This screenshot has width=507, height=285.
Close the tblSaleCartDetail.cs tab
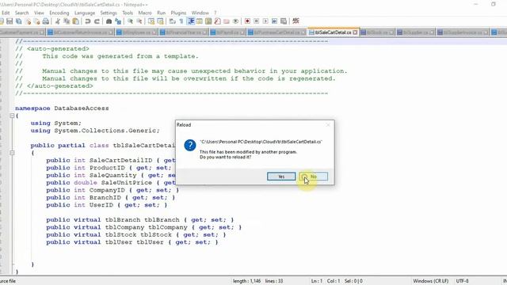356,32
